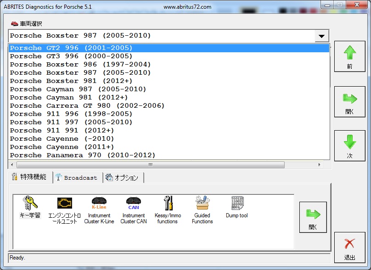The image size is (371, 270).
Task: Switch to the Broadcast tab
Action: pos(78,178)
